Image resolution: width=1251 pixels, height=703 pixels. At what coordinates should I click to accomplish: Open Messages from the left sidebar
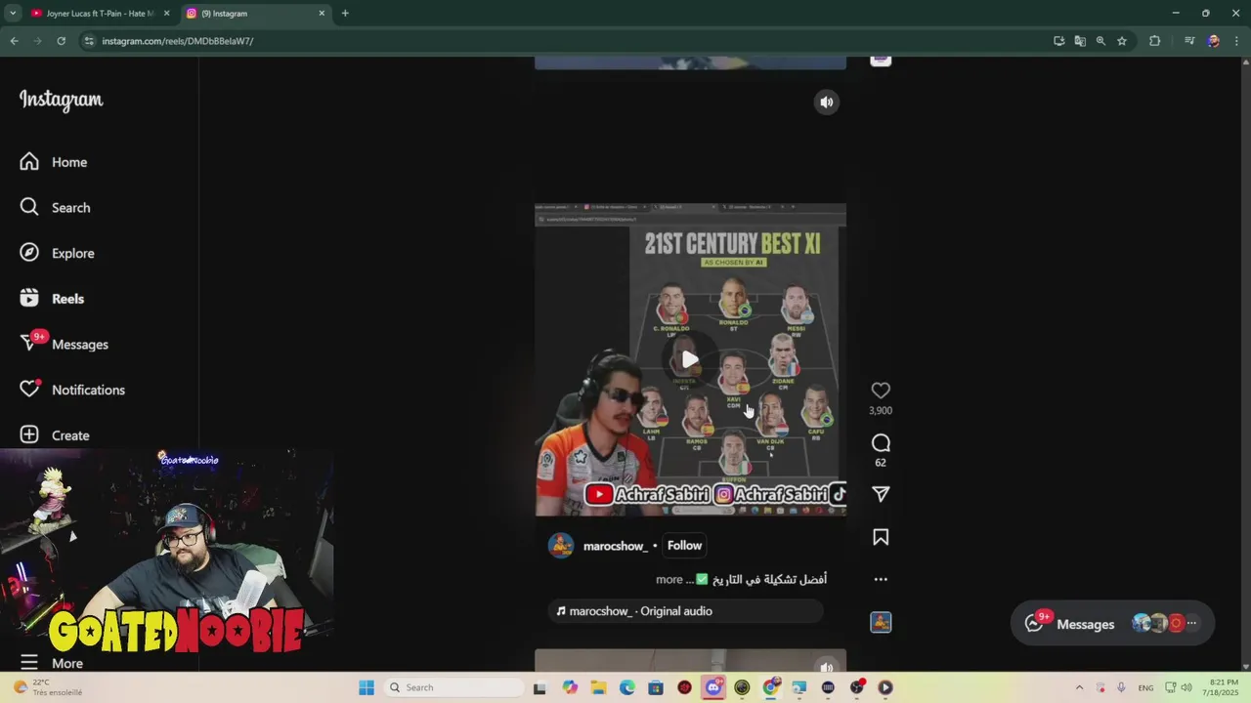(x=65, y=344)
